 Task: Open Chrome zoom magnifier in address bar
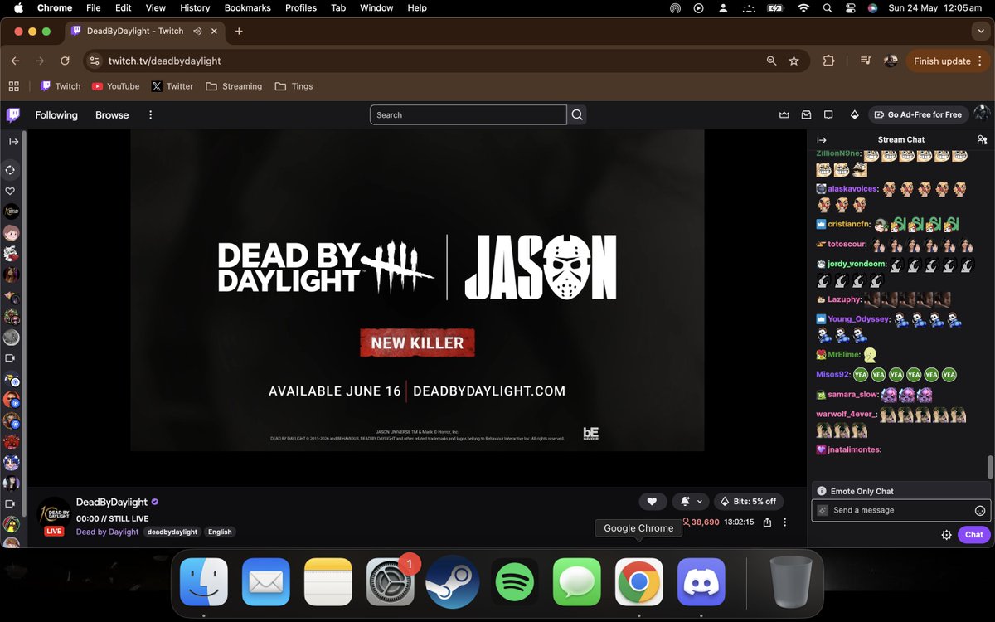coord(771,61)
